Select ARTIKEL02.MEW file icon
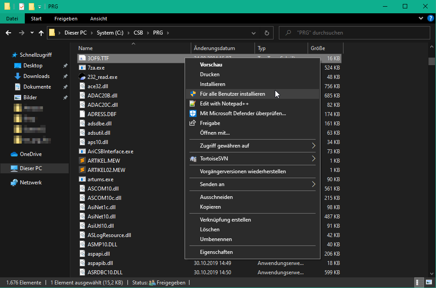The width and height of the screenshot is (436, 288). click(x=82, y=170)
